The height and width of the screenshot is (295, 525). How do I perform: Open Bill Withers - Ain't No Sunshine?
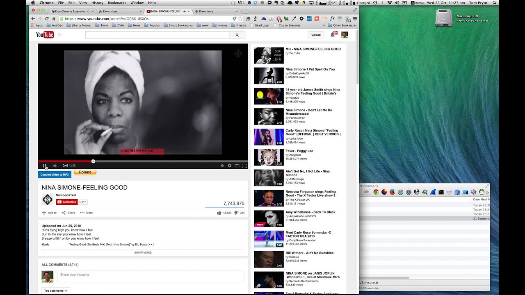coord(310,253)
